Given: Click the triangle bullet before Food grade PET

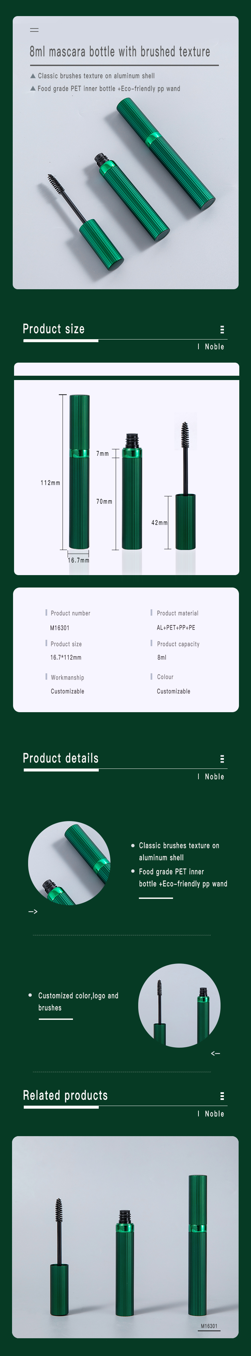Looking at the screenshot, I should coord(33,88).
